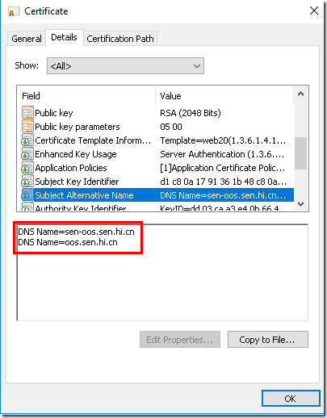
Task: Select the Details tab
Action: (64, 37)
